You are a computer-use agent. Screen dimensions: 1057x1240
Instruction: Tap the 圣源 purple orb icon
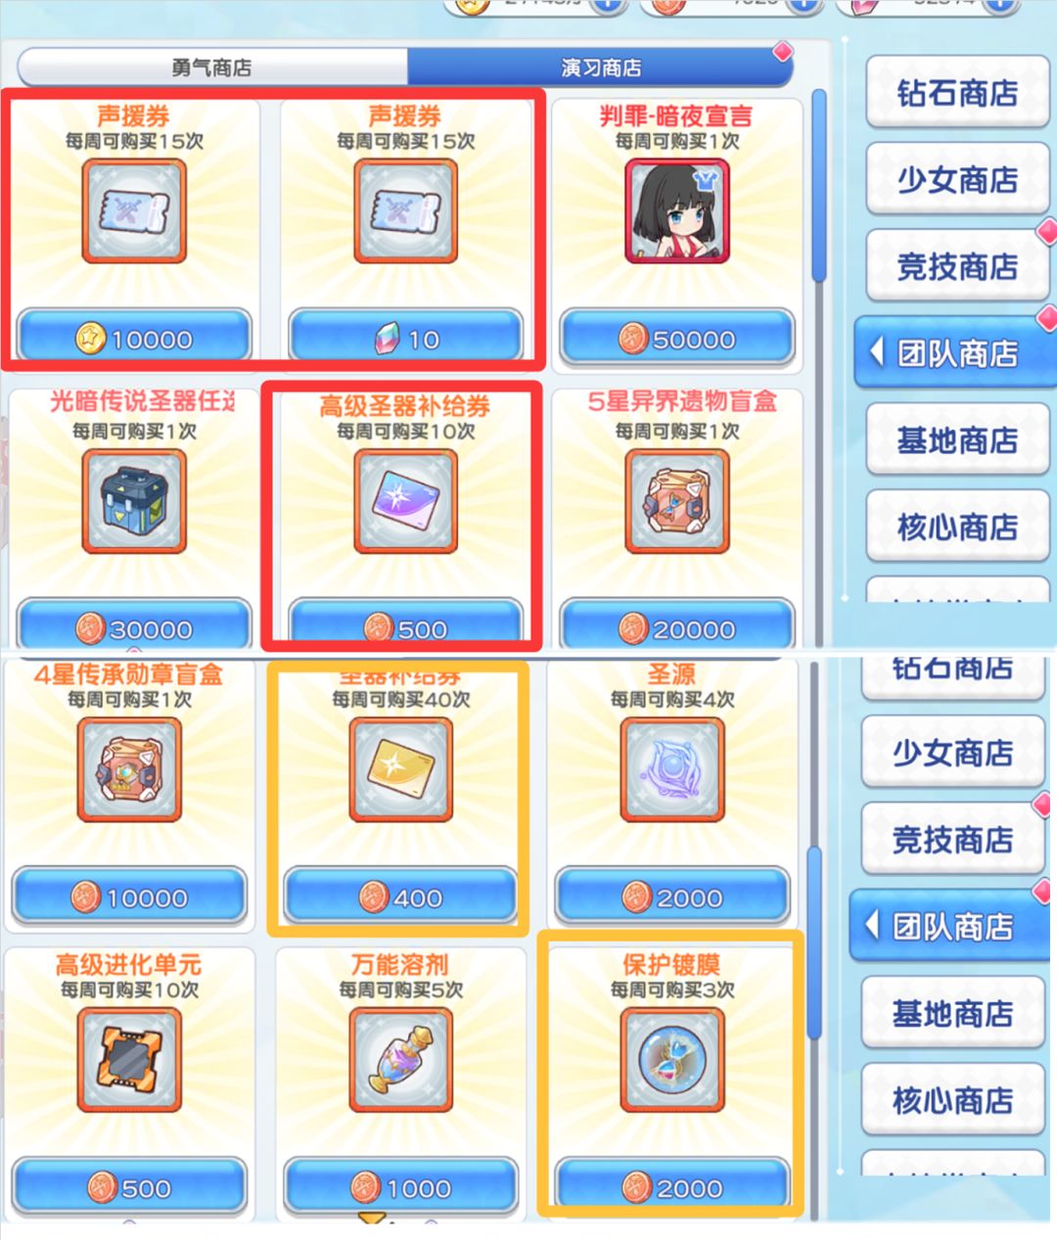coord(671,769)
